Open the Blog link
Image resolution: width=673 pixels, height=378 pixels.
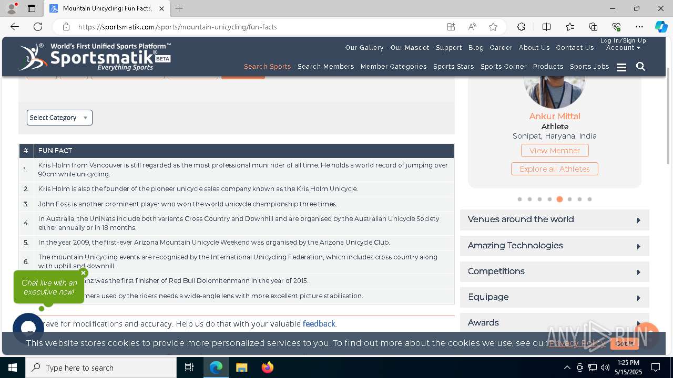tap(476, 48)
